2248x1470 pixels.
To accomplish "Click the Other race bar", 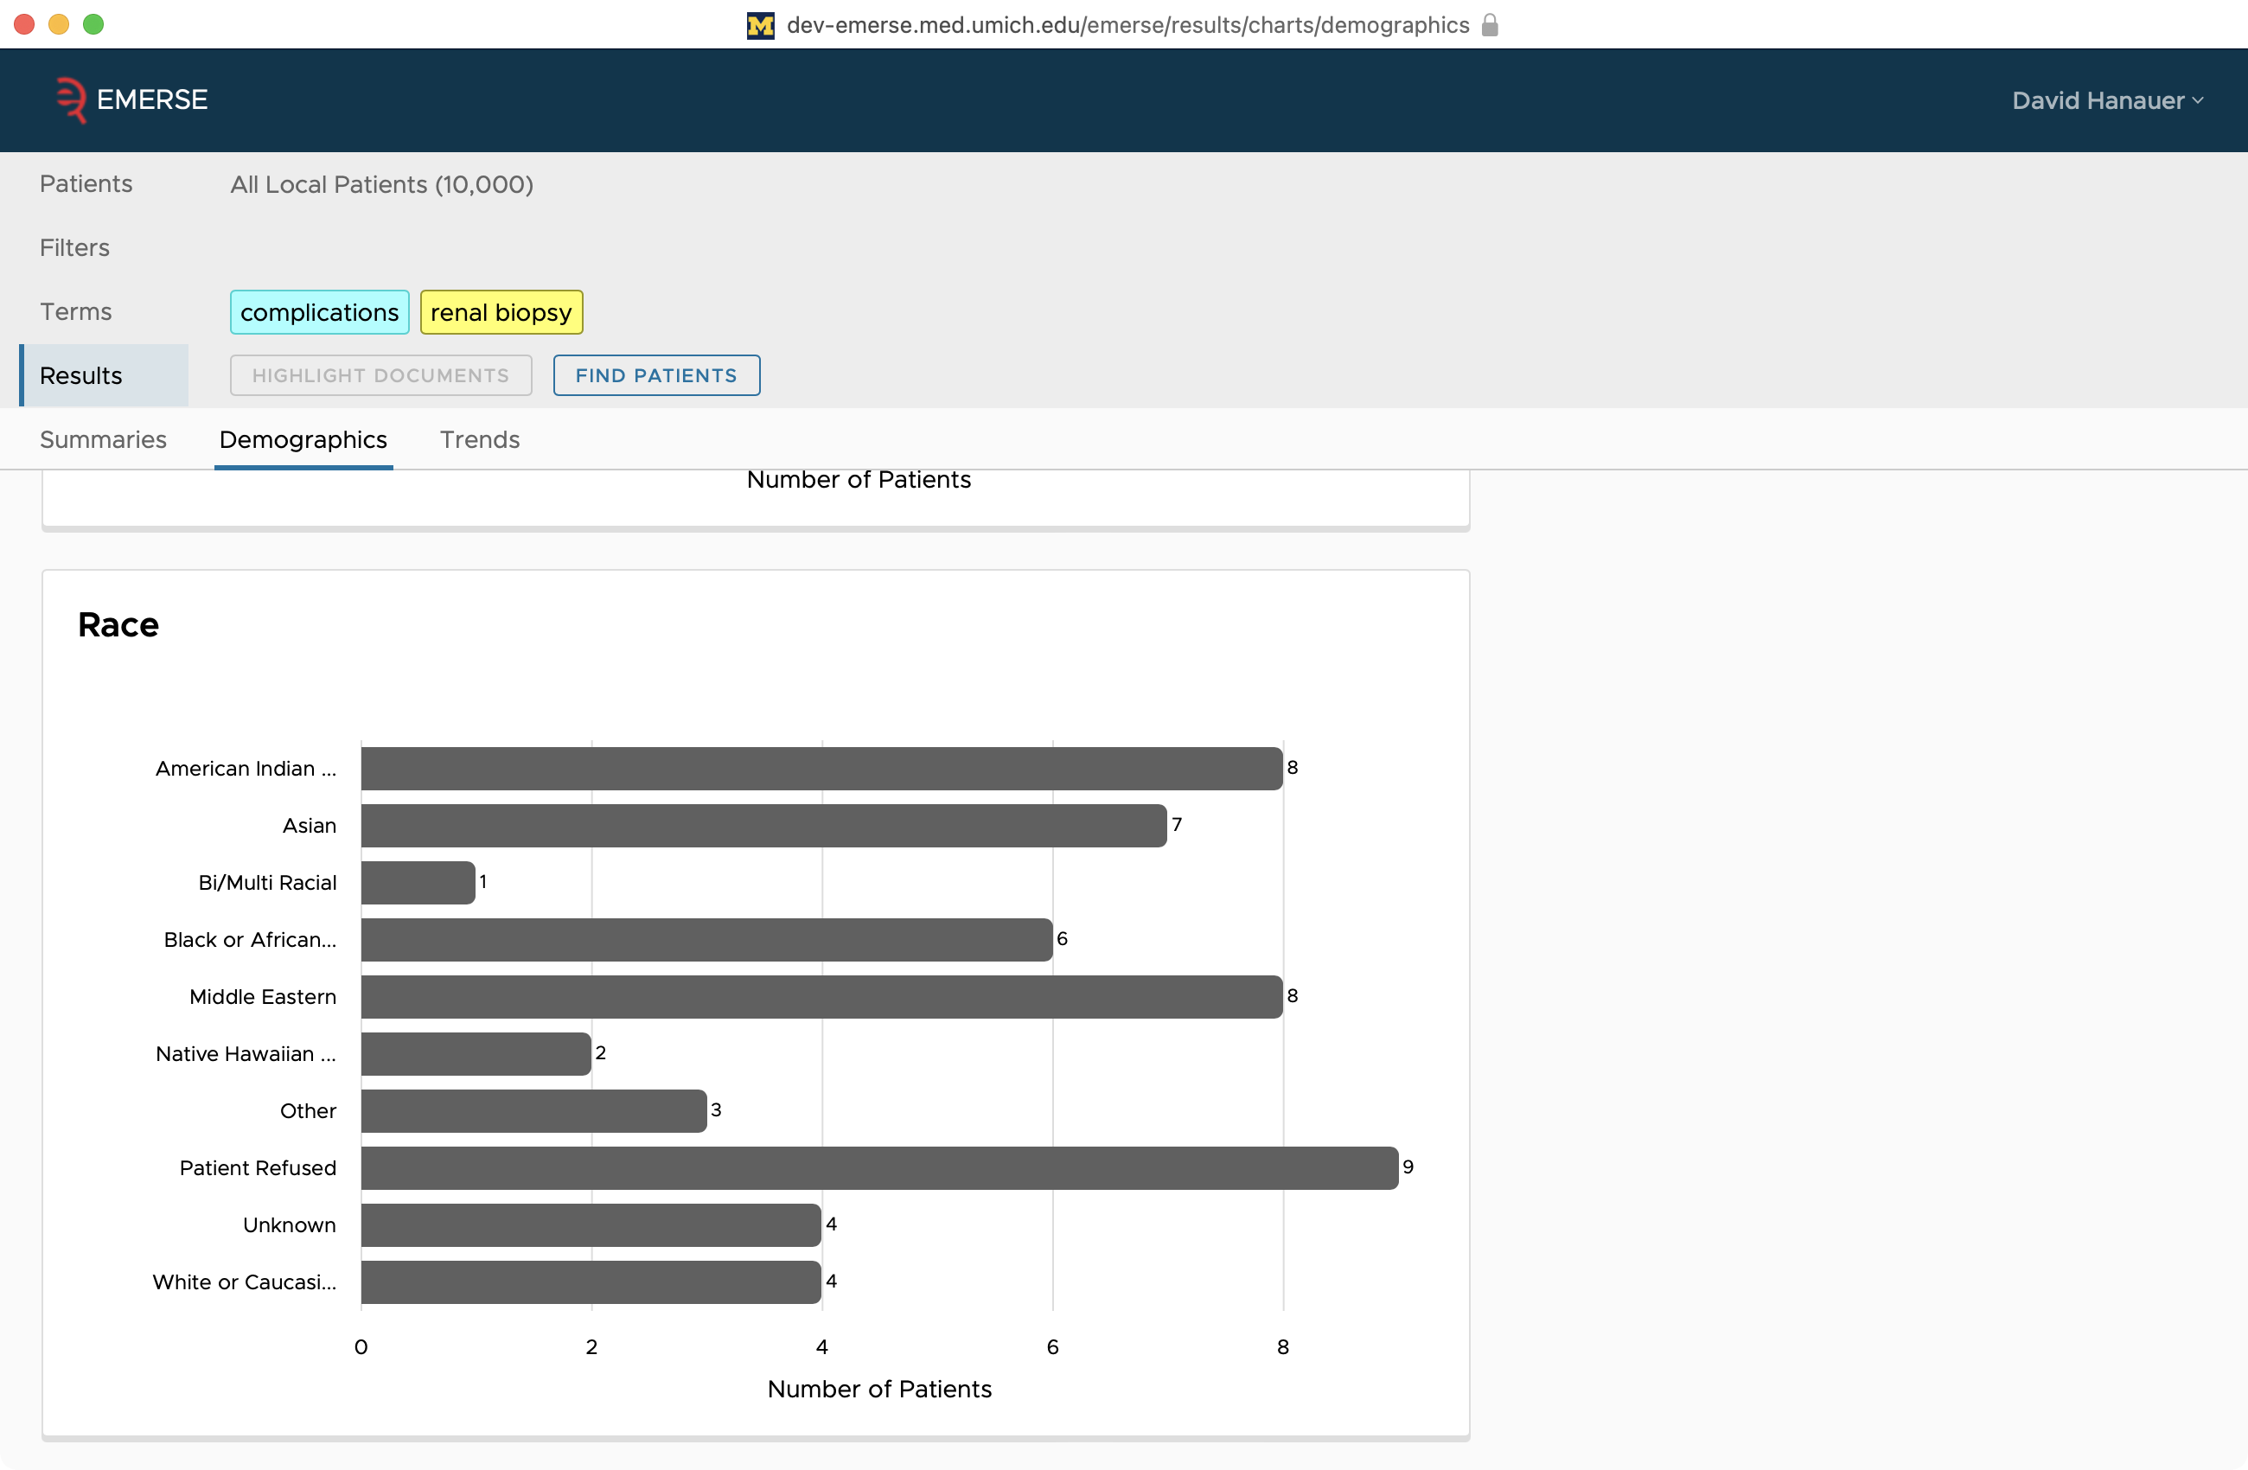I will point(533,1111).
